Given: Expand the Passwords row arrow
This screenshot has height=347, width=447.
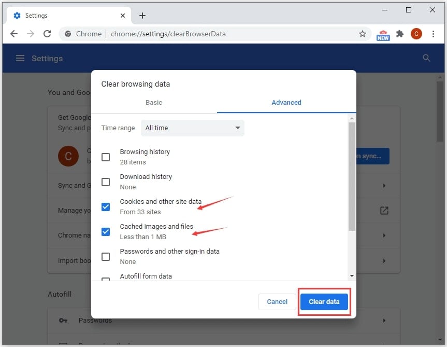Looking at the screenshot, I should point(384,321).
